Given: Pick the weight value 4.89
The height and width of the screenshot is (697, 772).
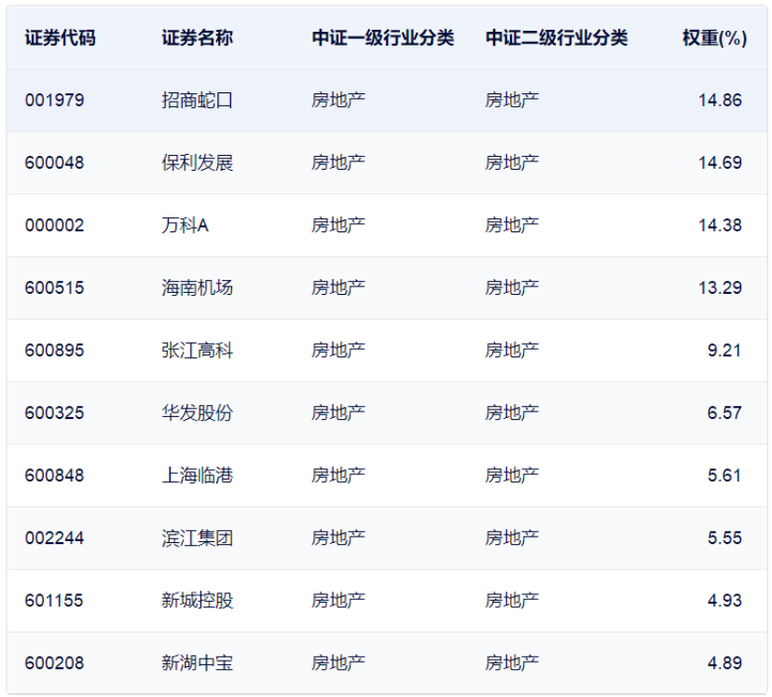Looking at the screenshot, I should coord(724,663).
